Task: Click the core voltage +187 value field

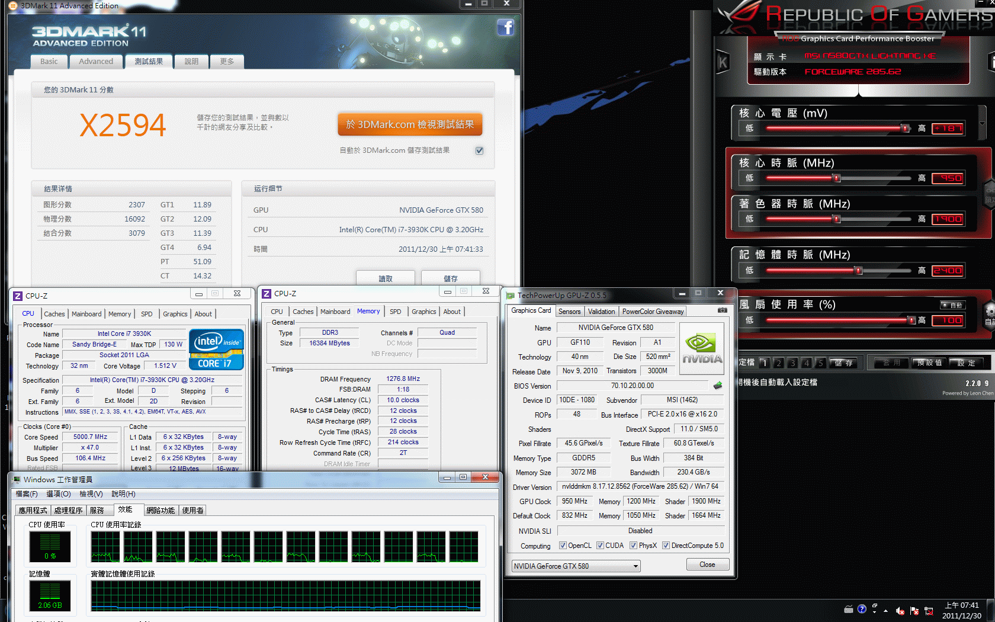Action: [948, 129]
